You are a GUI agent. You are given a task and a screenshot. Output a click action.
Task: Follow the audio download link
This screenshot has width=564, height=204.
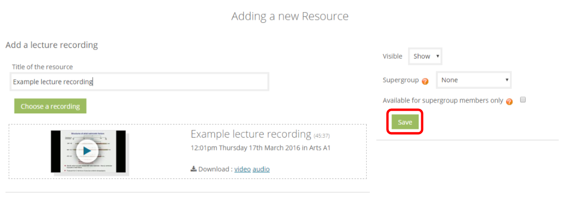(261, 169)
